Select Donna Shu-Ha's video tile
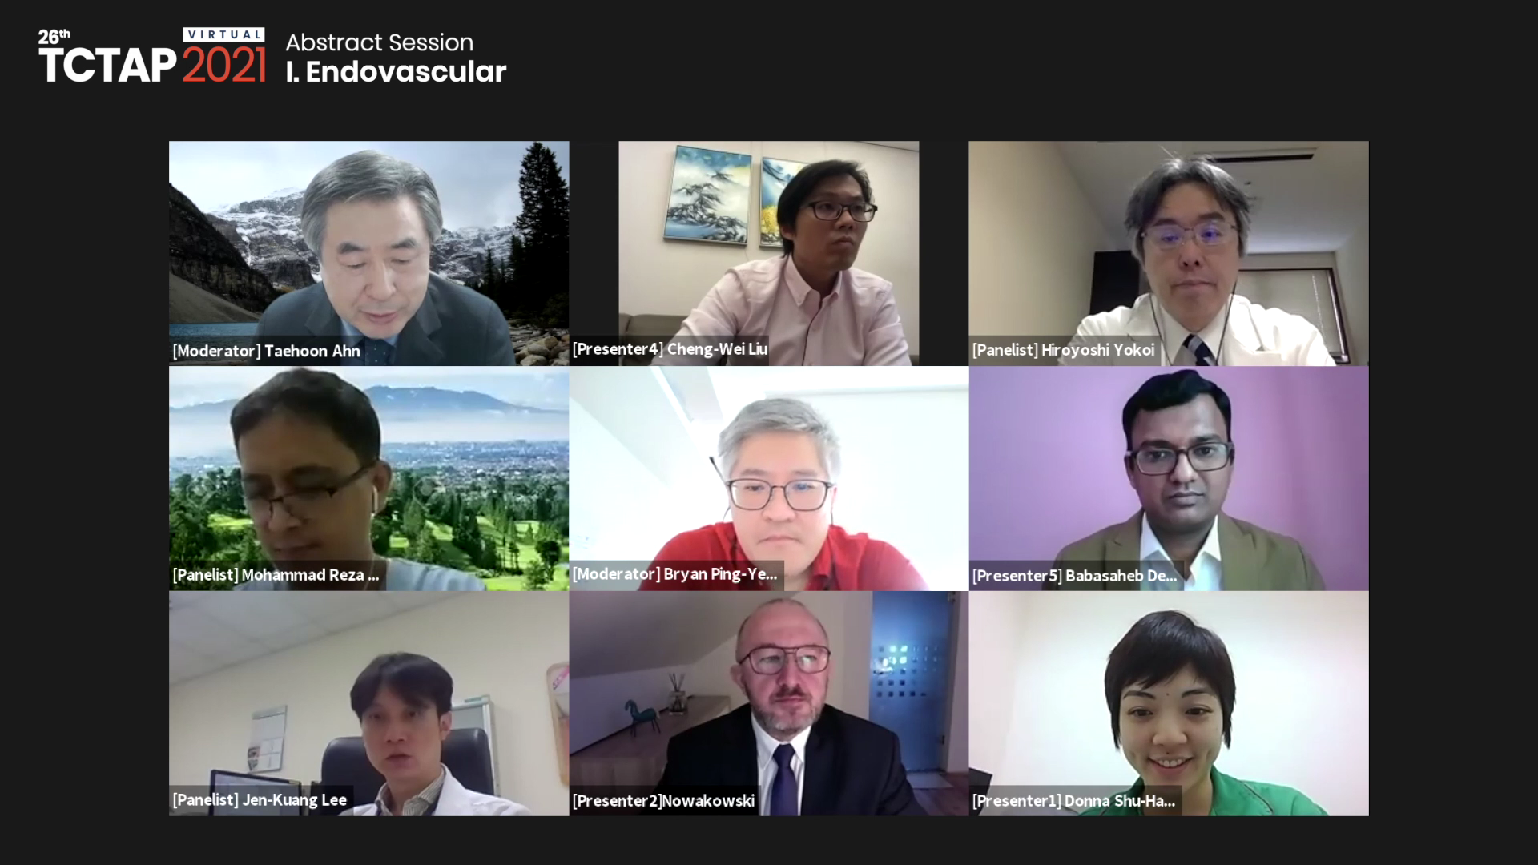The image size is (1538, 865). coord(1168,703)
